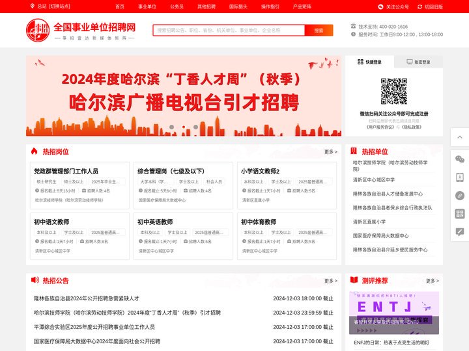Click the book icon beside 测评推荐
Viewport: 469px width, 351px height.
(x=354, y=280)
